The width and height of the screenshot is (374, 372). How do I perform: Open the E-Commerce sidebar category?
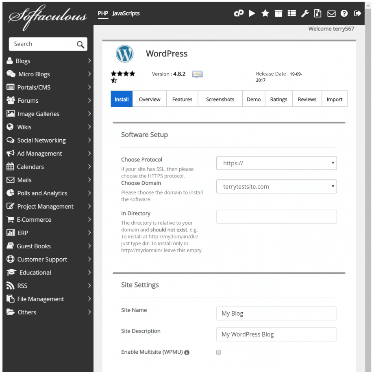tap(48, 220)
